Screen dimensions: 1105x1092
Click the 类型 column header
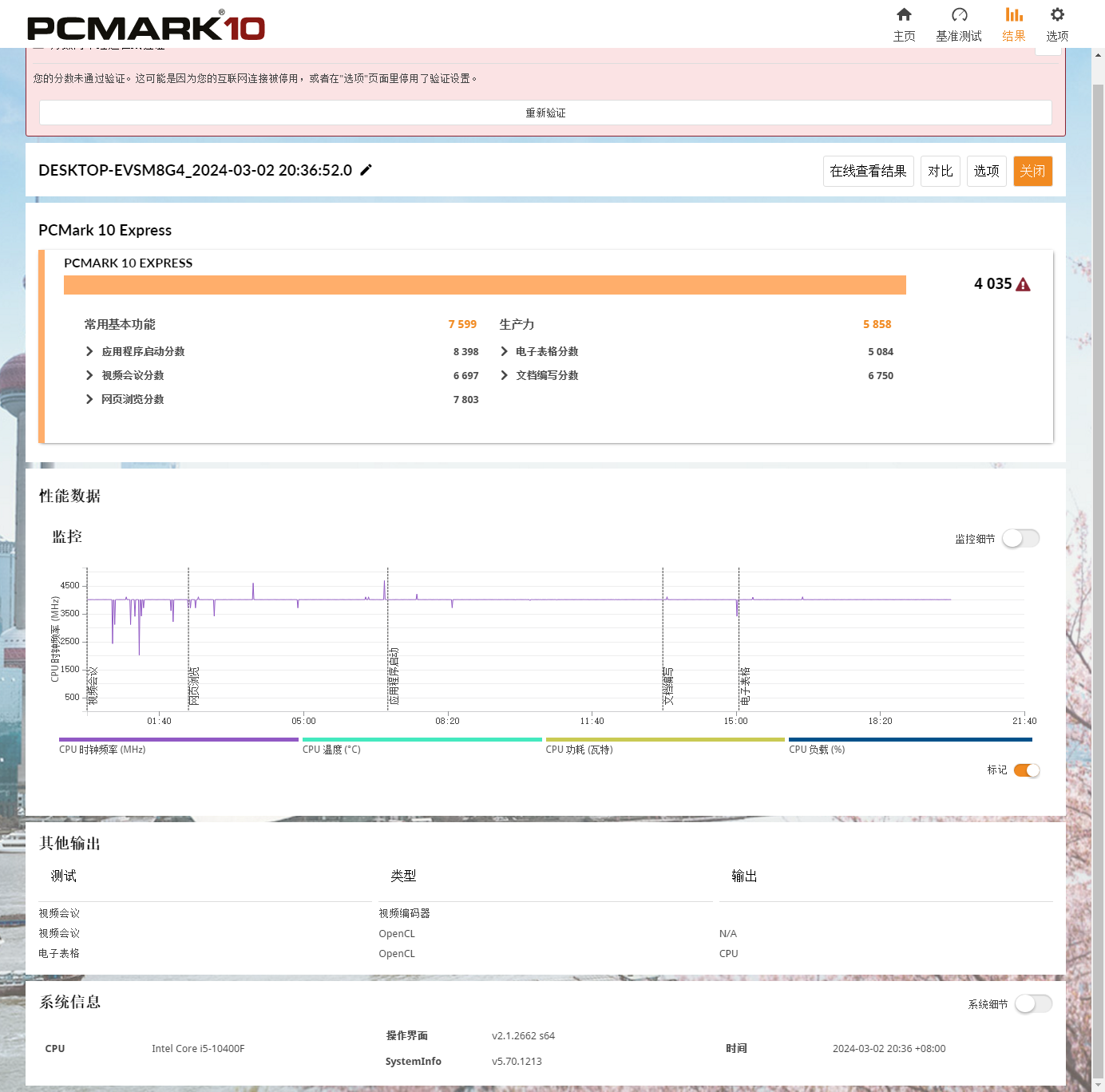click(x=403, y=876)
